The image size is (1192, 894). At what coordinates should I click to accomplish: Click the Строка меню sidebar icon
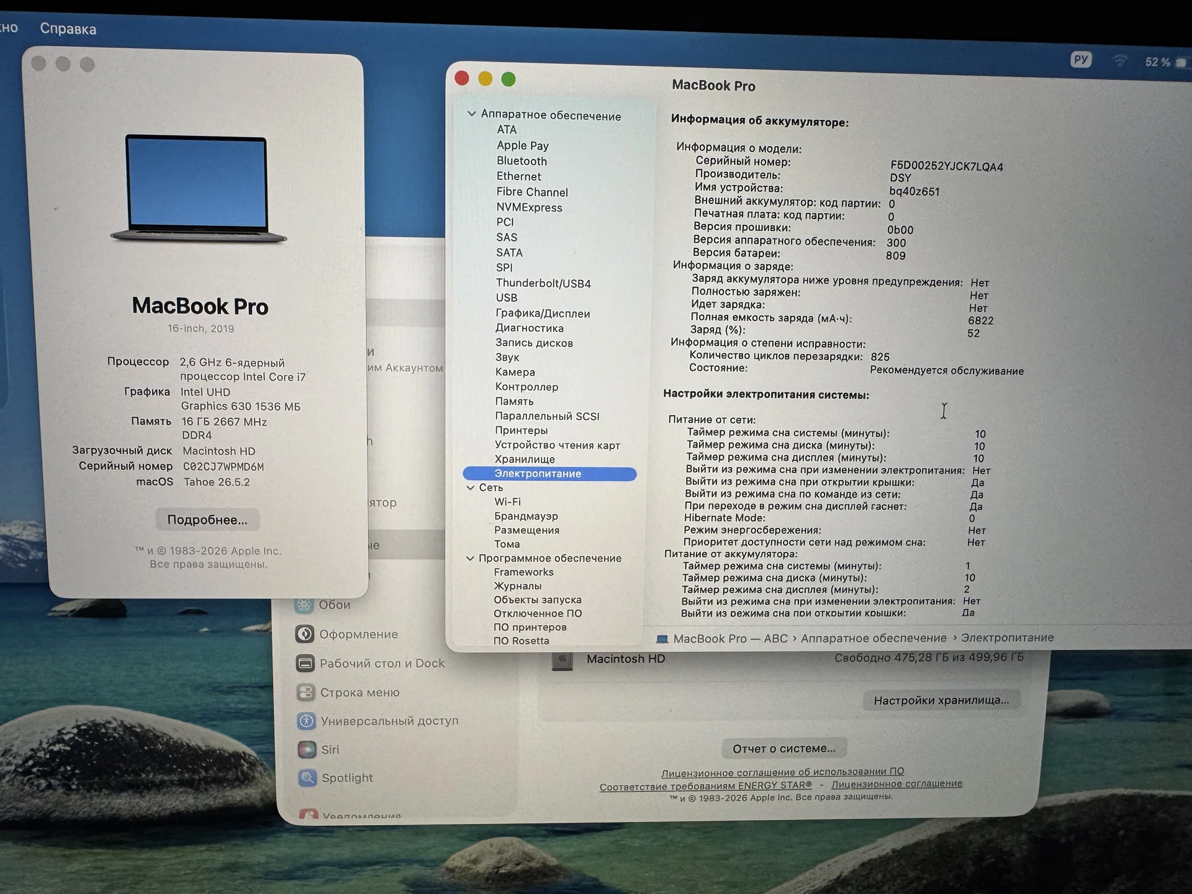[305, 692]
